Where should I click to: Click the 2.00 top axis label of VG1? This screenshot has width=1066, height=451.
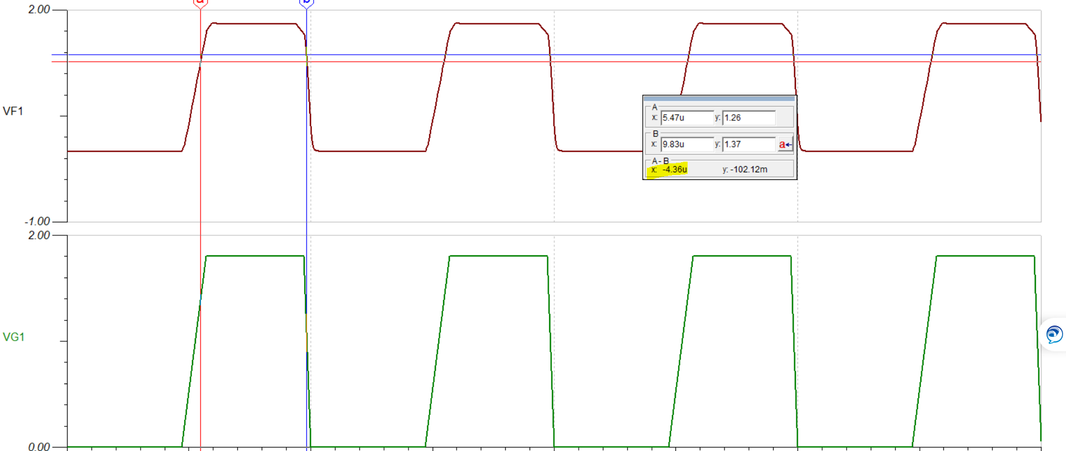[39, 235]
